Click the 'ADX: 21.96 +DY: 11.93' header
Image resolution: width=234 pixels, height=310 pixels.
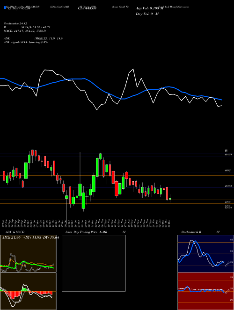click(x=30, y=238)
